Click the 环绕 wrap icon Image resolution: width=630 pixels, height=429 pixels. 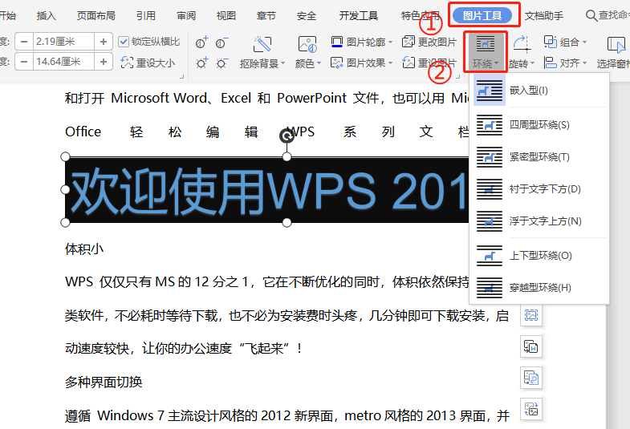(x=486, y=44)
